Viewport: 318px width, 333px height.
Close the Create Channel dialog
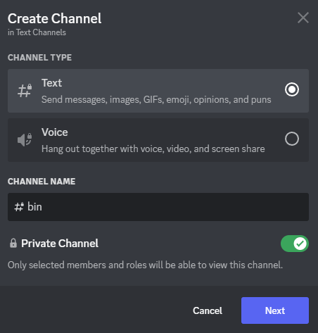coord(303,18)
